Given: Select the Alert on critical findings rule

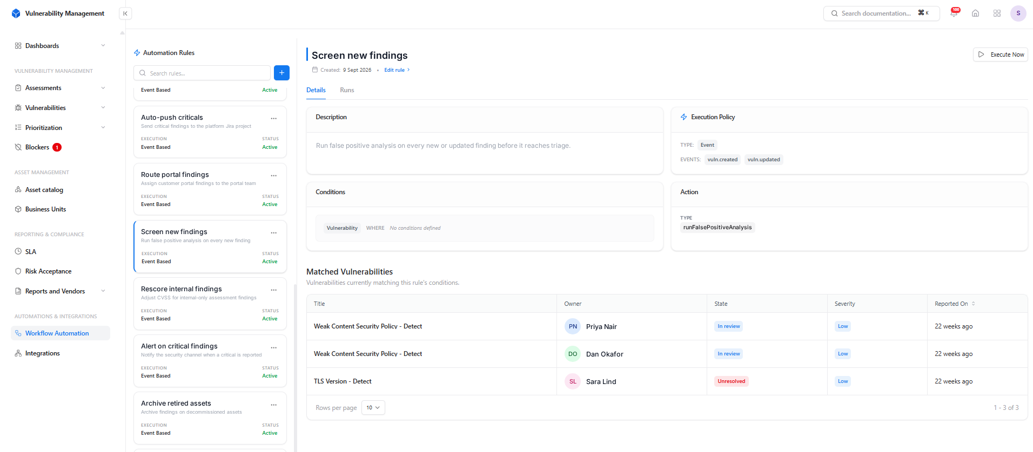Looking at the screenshot, I should (210, 361).
